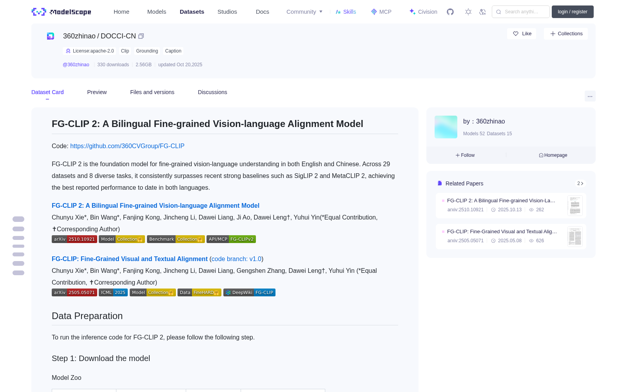Expand the Community dropdown menu
The height and width of the screenshot is (392, 627).
click(x=304, y=12)
